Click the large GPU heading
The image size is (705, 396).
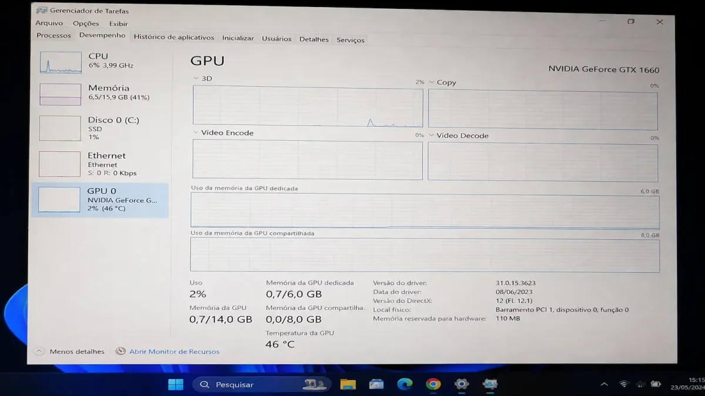point(207,60)
